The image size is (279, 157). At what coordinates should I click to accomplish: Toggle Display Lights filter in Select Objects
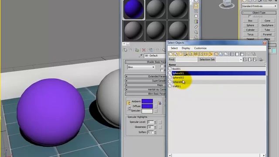(x=180, y=54)
